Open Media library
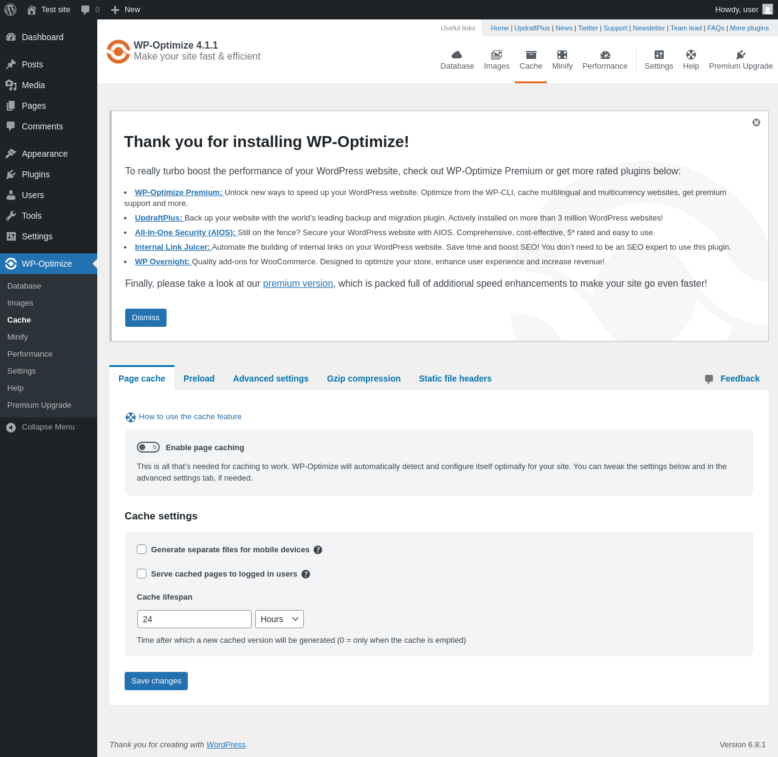778x757 pixels. tap(49, 85)
